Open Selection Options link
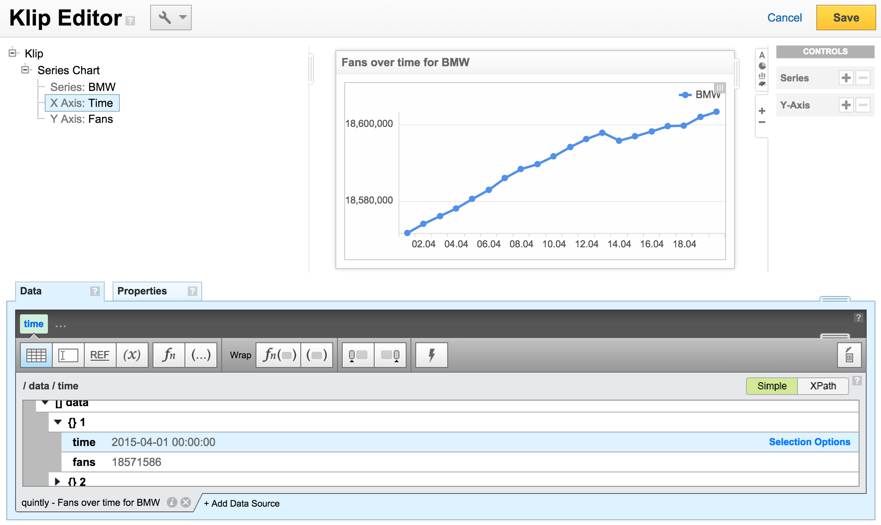The image size is (881, 525). click(x=810, y=442)
